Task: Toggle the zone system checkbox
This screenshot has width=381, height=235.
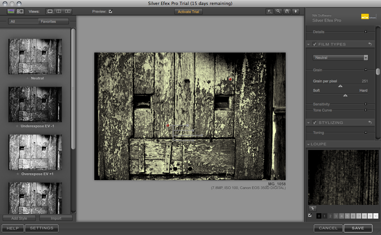Action: (x=310, y=215)
